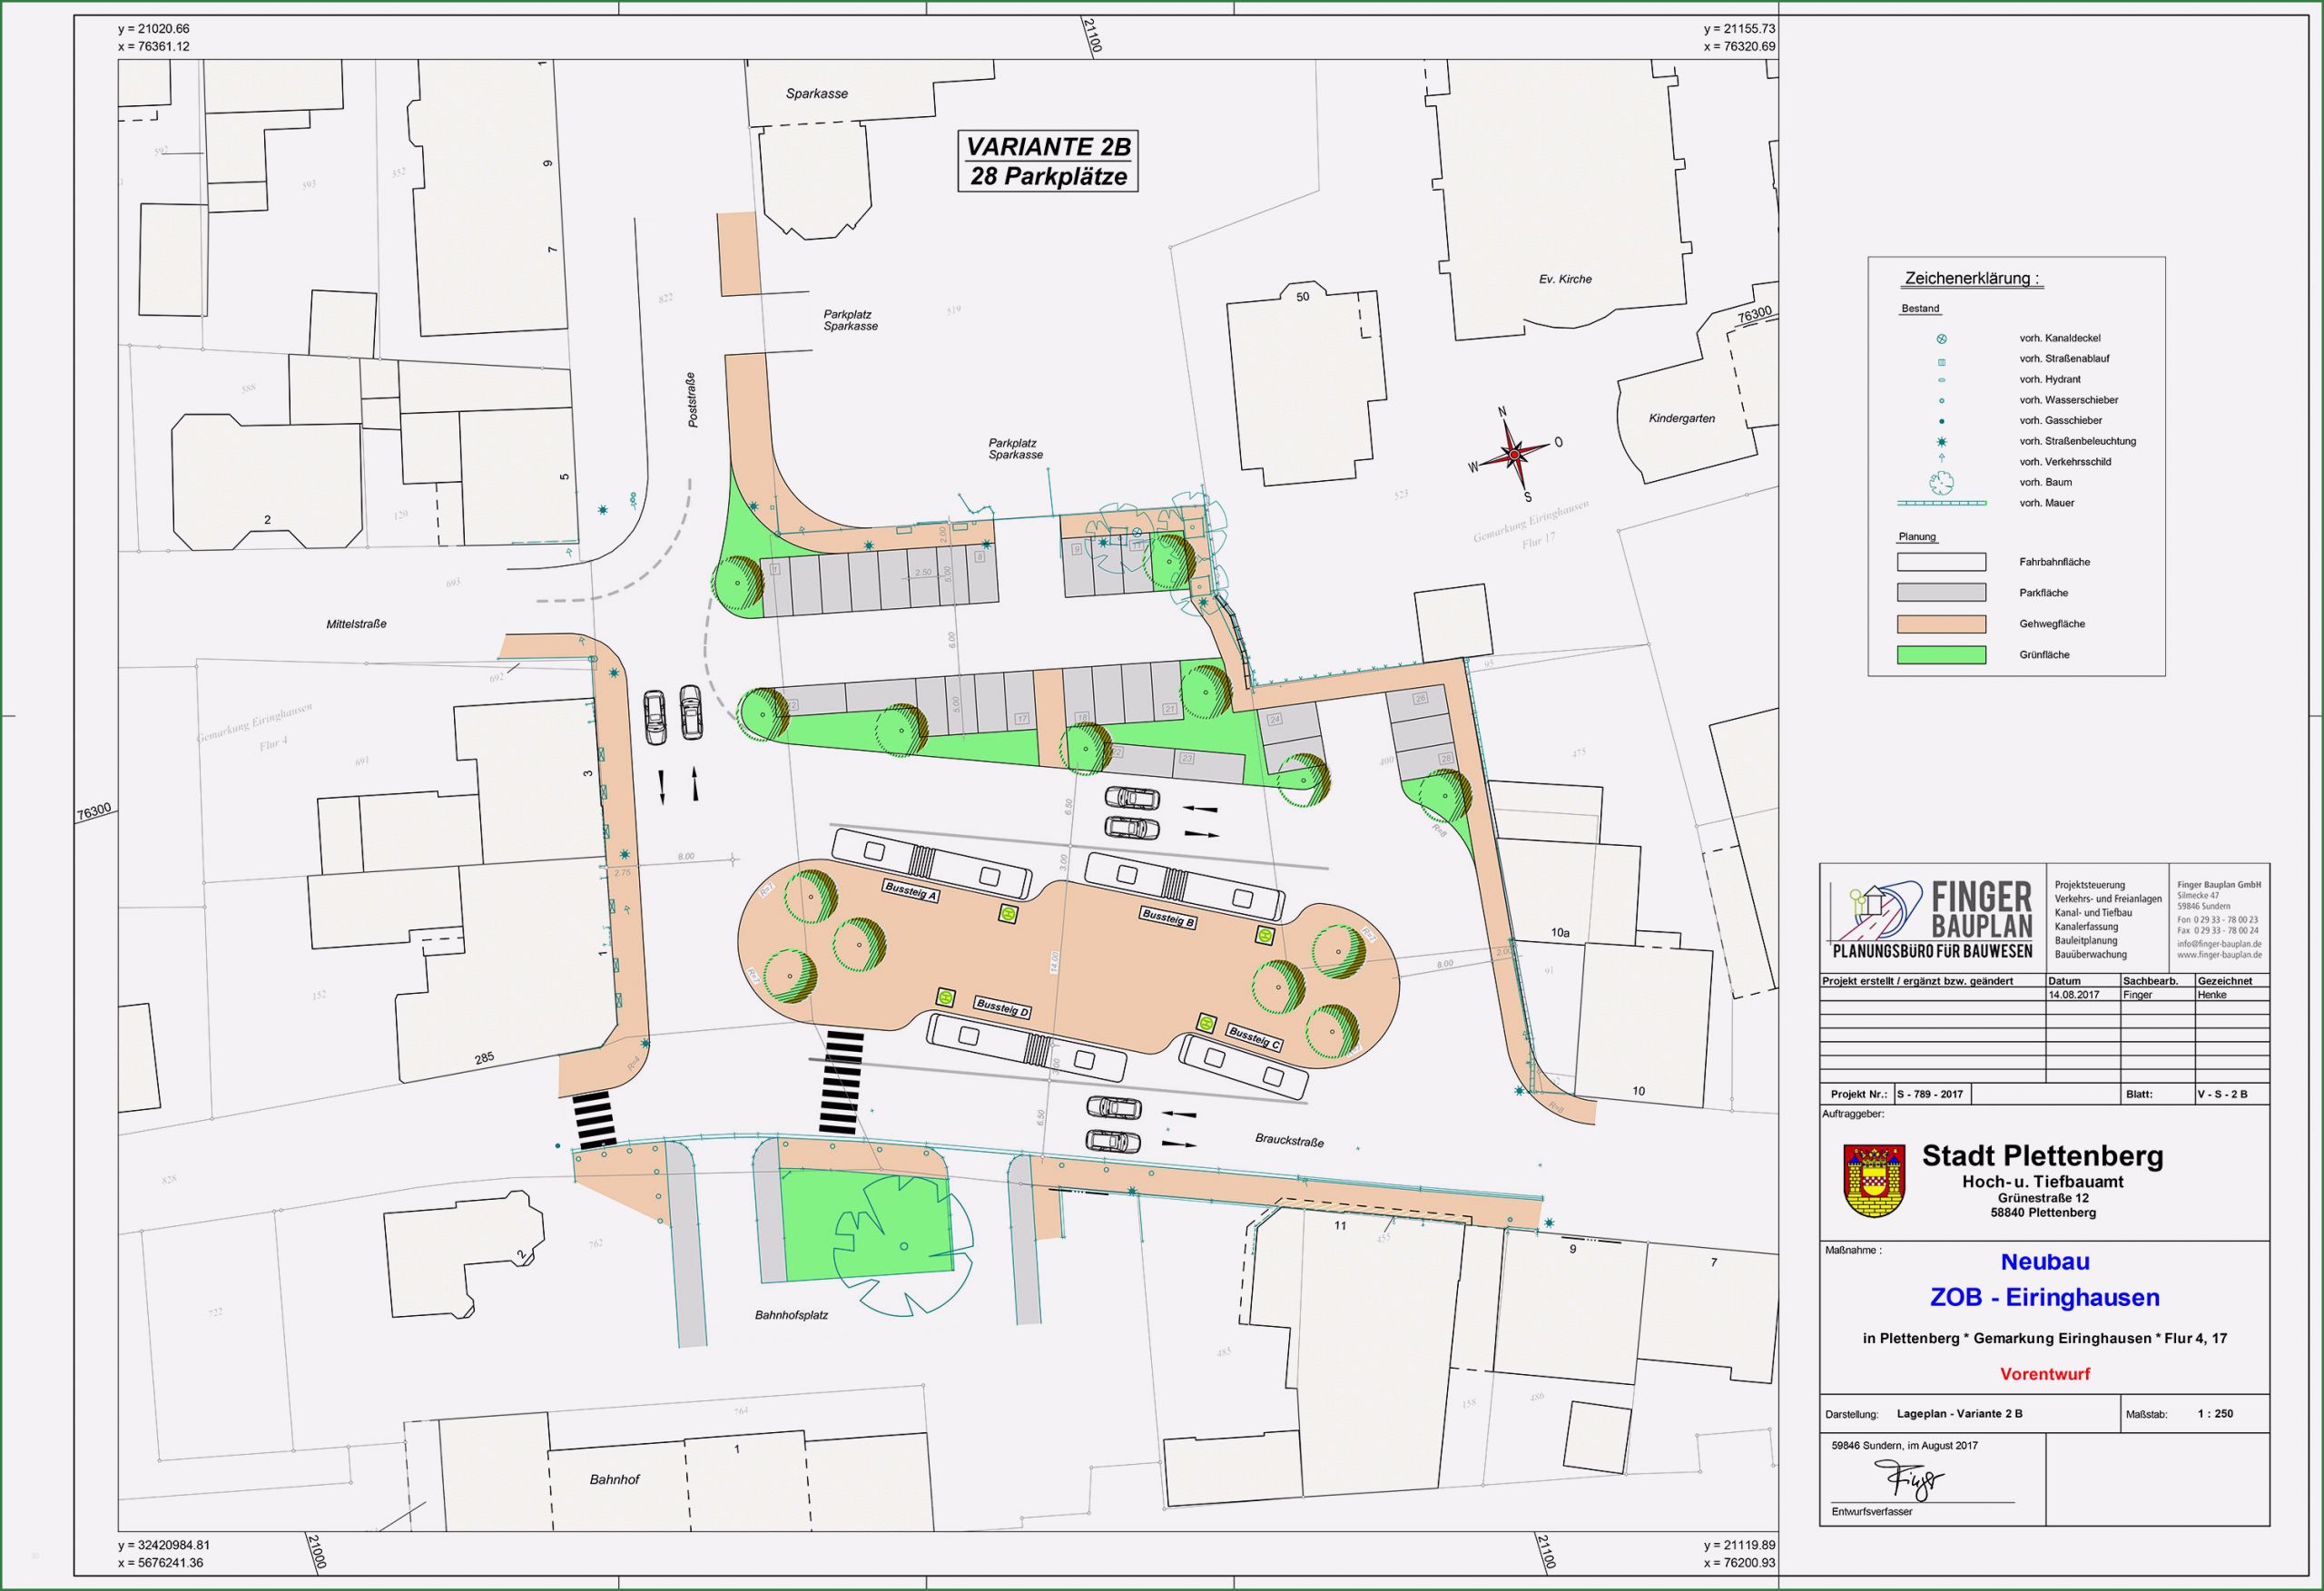2324x1591 pixels.
Task: Click the Gehwegfläche color swatch in legend
Action: pos(1941,624)
